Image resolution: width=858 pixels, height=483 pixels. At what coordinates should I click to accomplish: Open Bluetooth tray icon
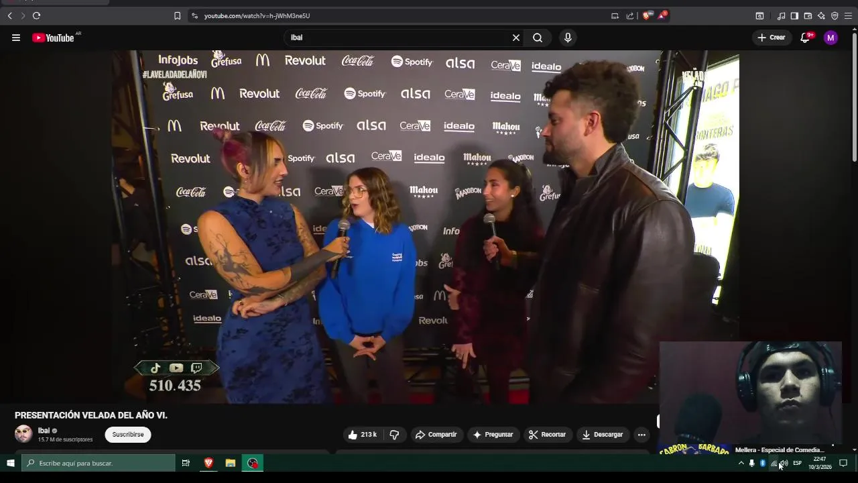click(x=762, y=463)
